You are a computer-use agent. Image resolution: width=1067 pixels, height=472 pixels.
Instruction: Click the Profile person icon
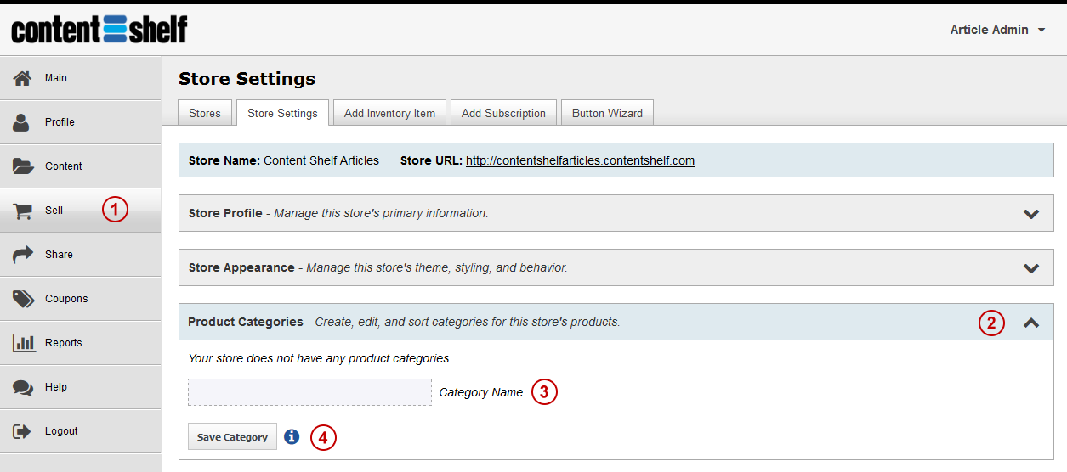[x=22, y=122]
